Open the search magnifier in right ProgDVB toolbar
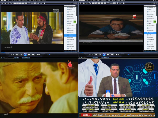The image size is (158, 118). coord(90,3)
